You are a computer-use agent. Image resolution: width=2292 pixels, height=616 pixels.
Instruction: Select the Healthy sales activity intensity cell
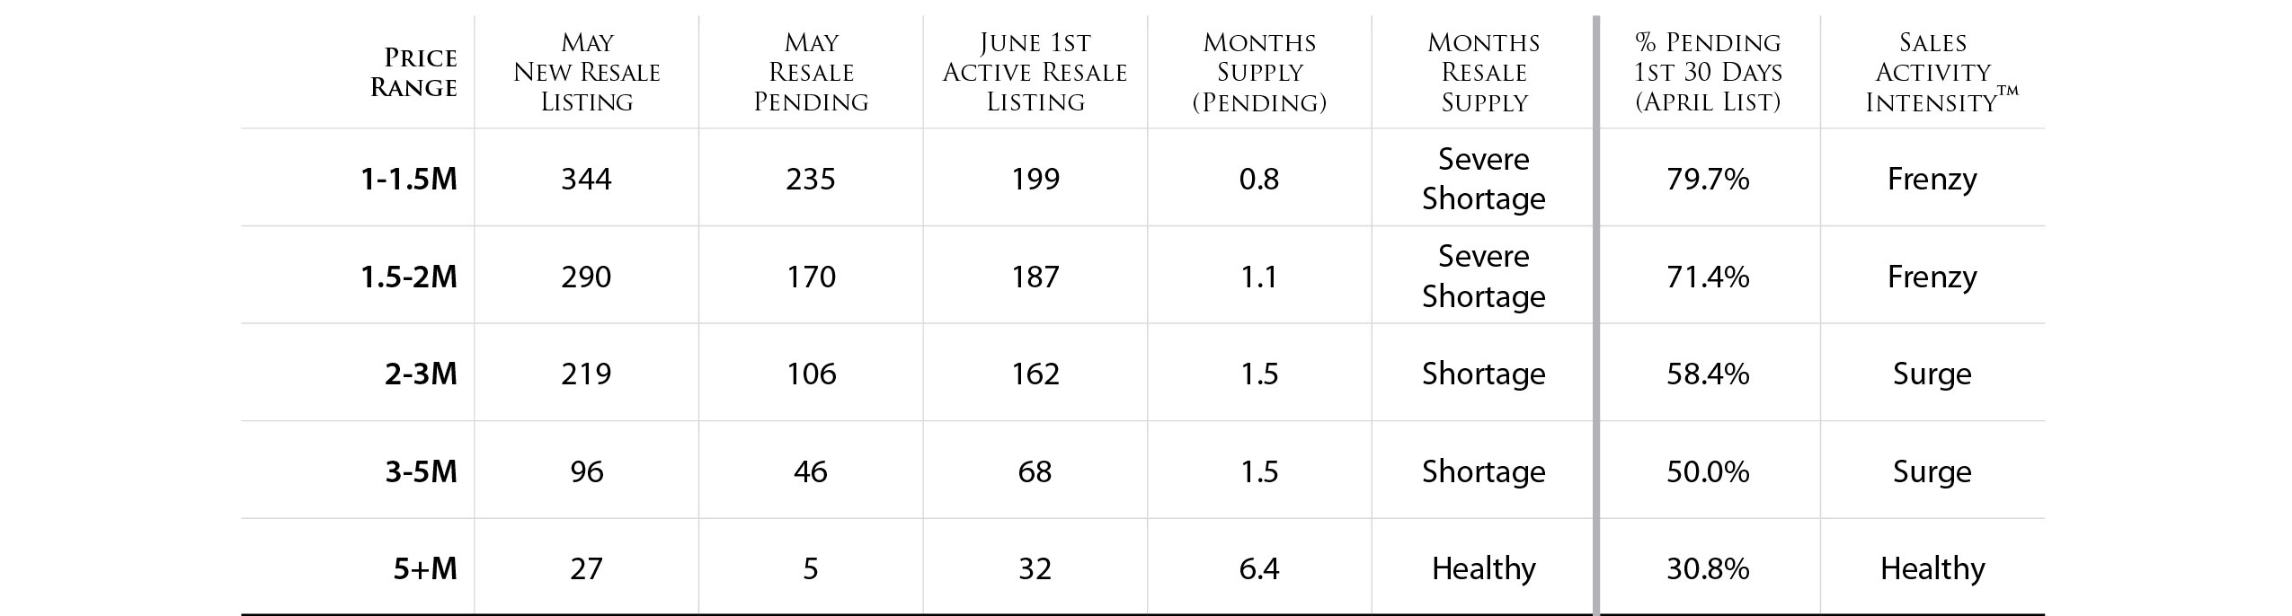(1932, 568)
